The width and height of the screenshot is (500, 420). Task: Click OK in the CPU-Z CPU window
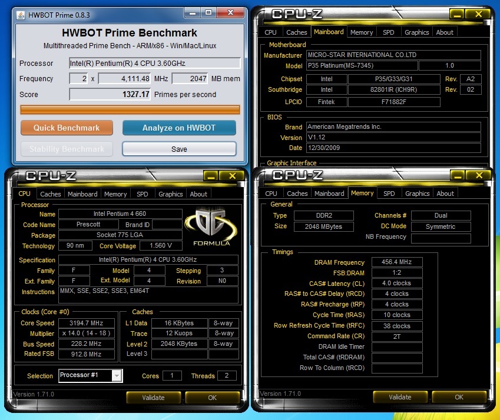(x=213, y=398)
